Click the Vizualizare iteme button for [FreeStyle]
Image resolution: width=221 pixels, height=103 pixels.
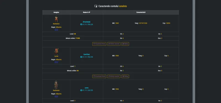coord(99,44)
